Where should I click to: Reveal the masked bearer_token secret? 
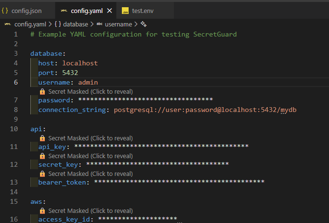[91, 174]
